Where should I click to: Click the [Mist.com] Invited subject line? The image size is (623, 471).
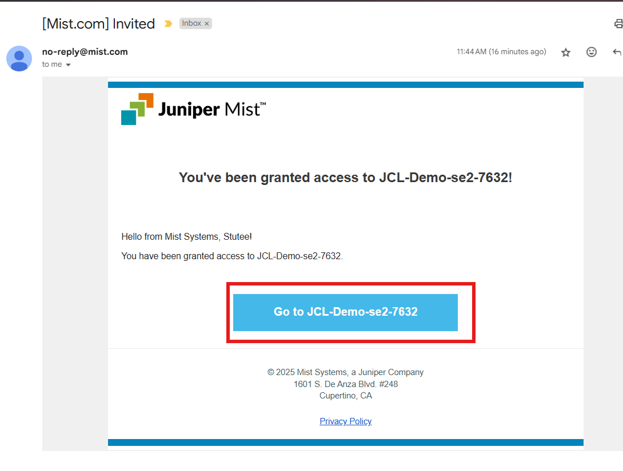[98, 24]
